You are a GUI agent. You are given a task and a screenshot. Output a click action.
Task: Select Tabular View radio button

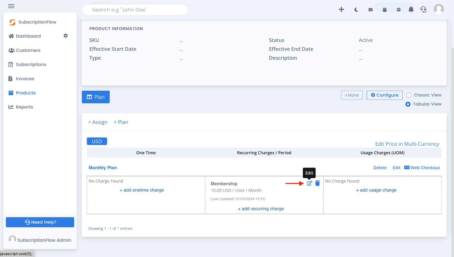[408, 104]
